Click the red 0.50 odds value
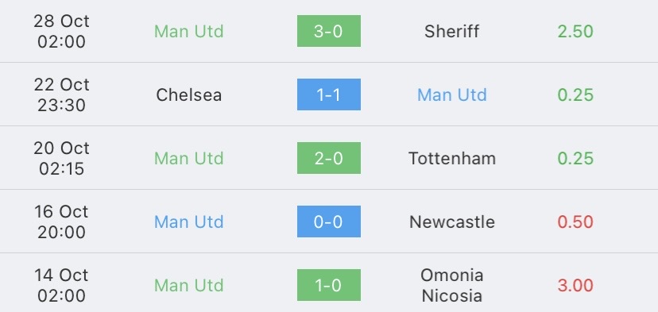The image size is (658, 312). [x=575, y=221]
